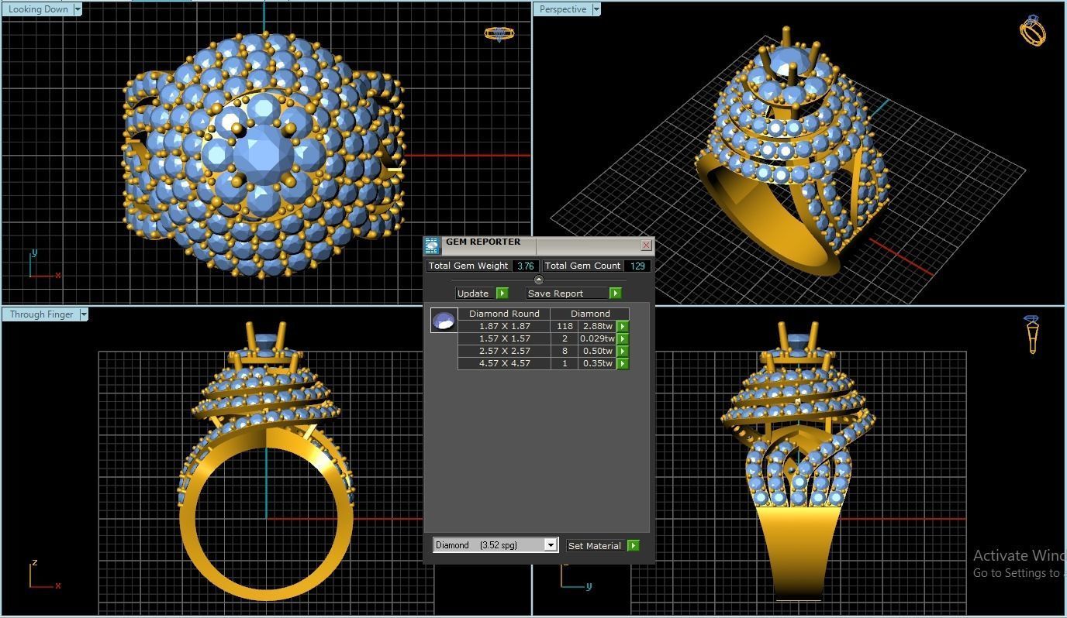
Task: Click the Set Material label
Action: pos(595,546)
